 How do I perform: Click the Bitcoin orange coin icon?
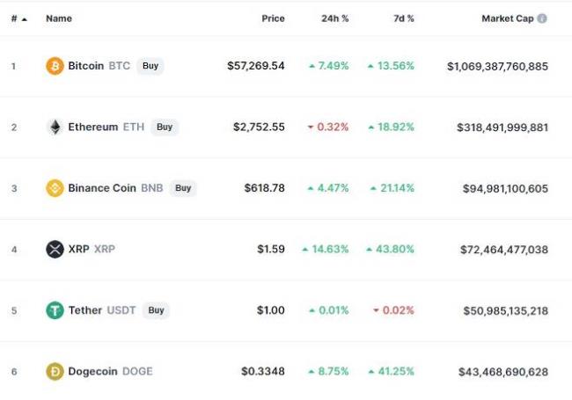[x=55, y=66]
